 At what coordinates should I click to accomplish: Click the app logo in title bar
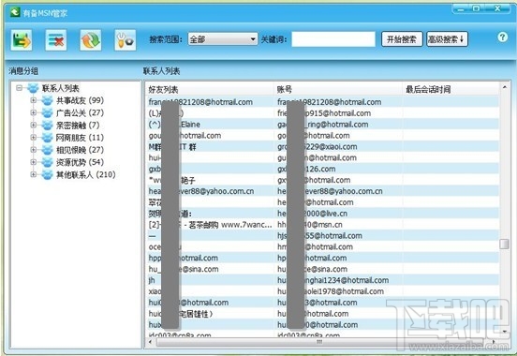tap(15, 12)
